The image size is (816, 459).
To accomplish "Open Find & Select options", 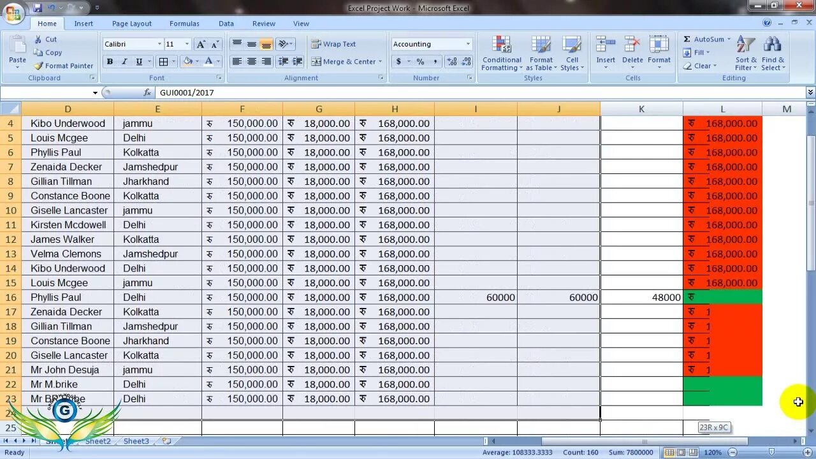I will pos(773,54).
